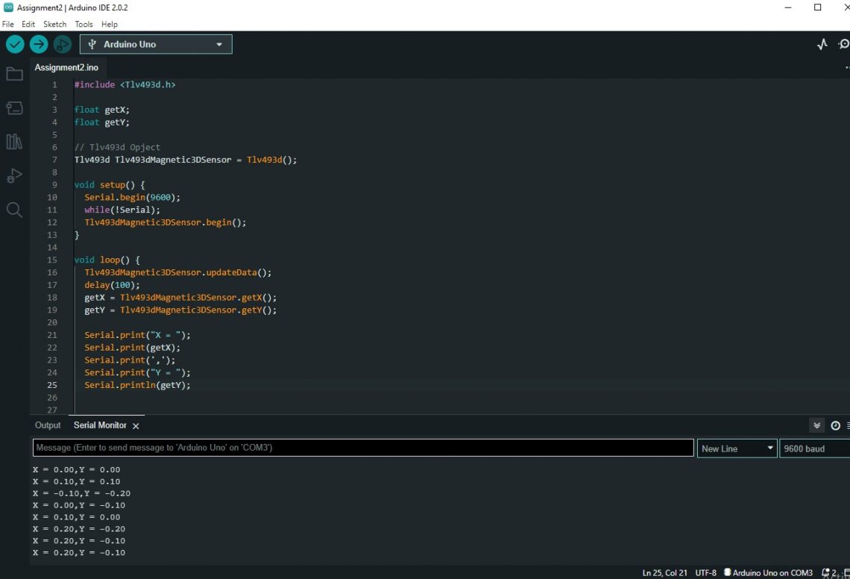Viewport: 850px width, 579px height.
Task: Open the Debug panel in the sidebar
Action: 15,176
